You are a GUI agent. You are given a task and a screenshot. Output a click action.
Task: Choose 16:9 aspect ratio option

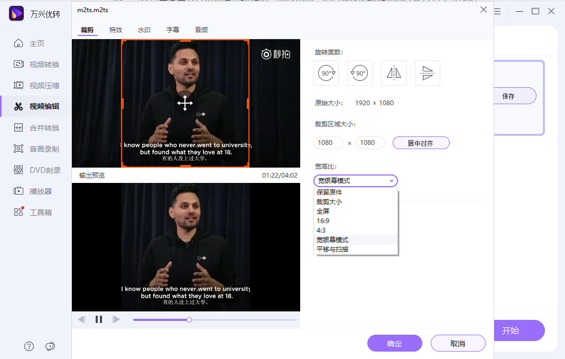click(356, 220)
